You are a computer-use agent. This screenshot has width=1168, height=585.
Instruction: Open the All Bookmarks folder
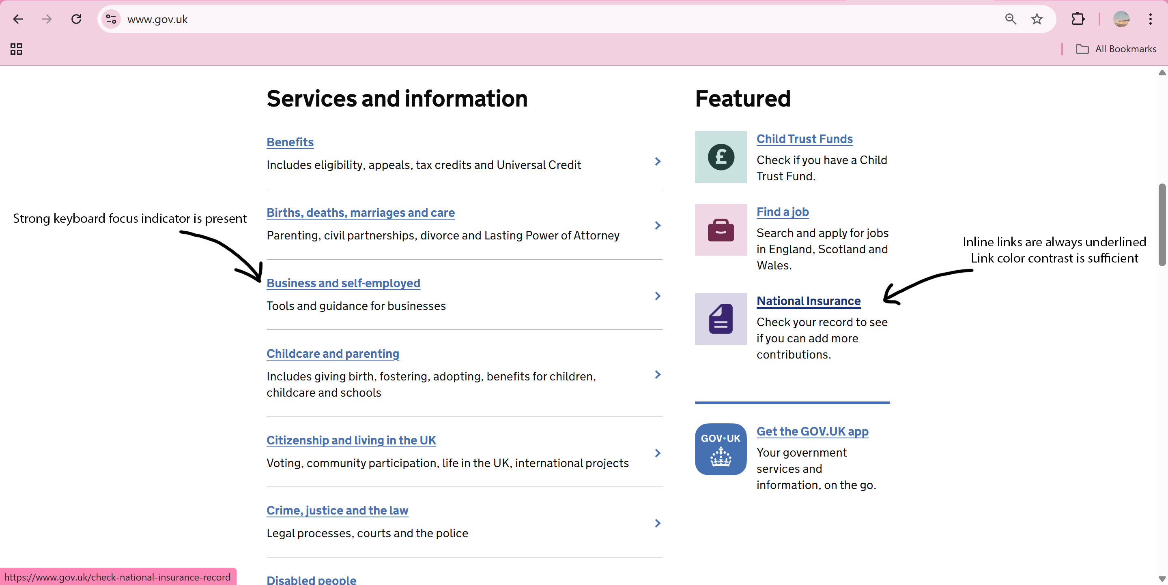[1116, 49]
